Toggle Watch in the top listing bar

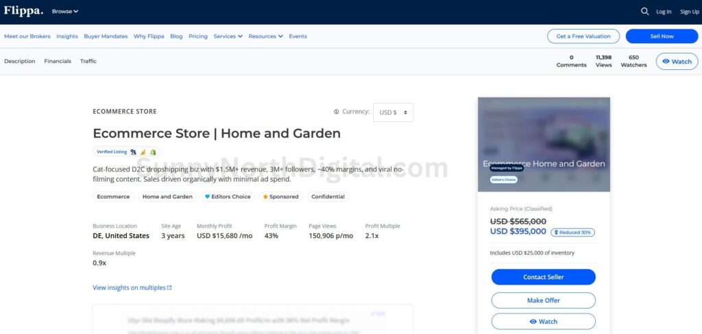(x=677, y=62)
